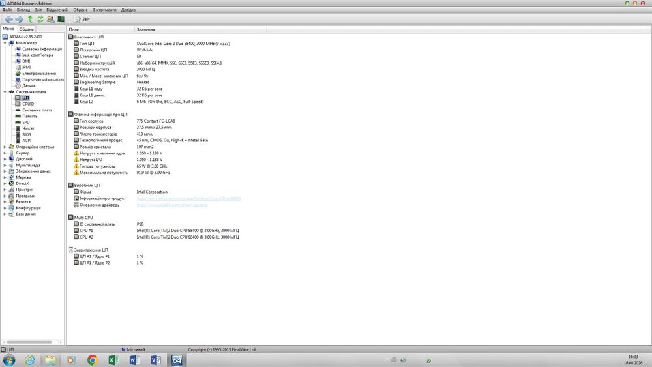Open Електроживлення in the tree

click(x=38, y=74)
